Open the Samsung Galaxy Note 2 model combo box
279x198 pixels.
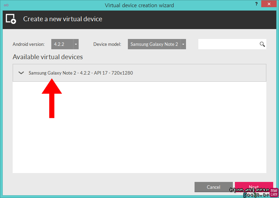(157, 44)
